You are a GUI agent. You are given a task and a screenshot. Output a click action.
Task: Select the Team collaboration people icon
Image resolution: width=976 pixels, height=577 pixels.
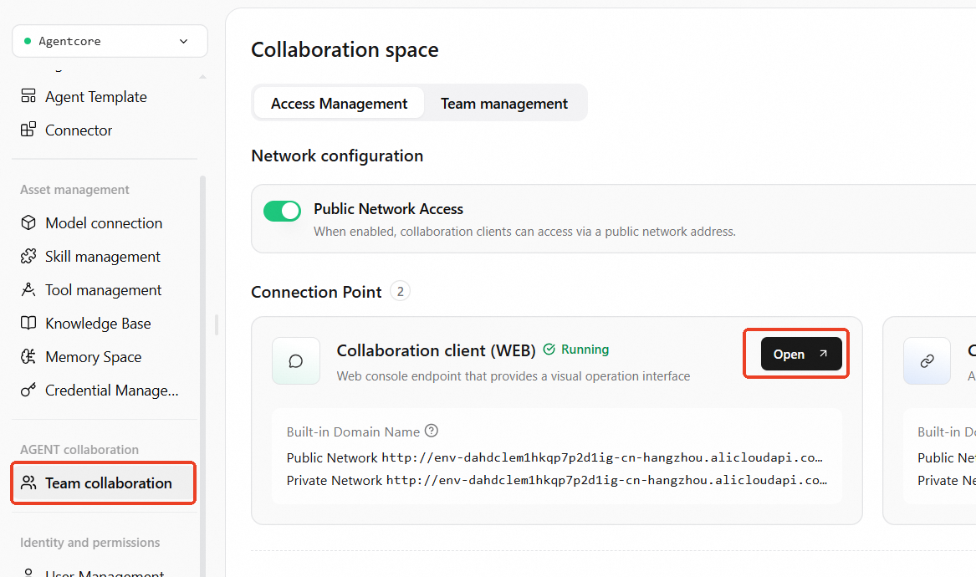point(28,483)
